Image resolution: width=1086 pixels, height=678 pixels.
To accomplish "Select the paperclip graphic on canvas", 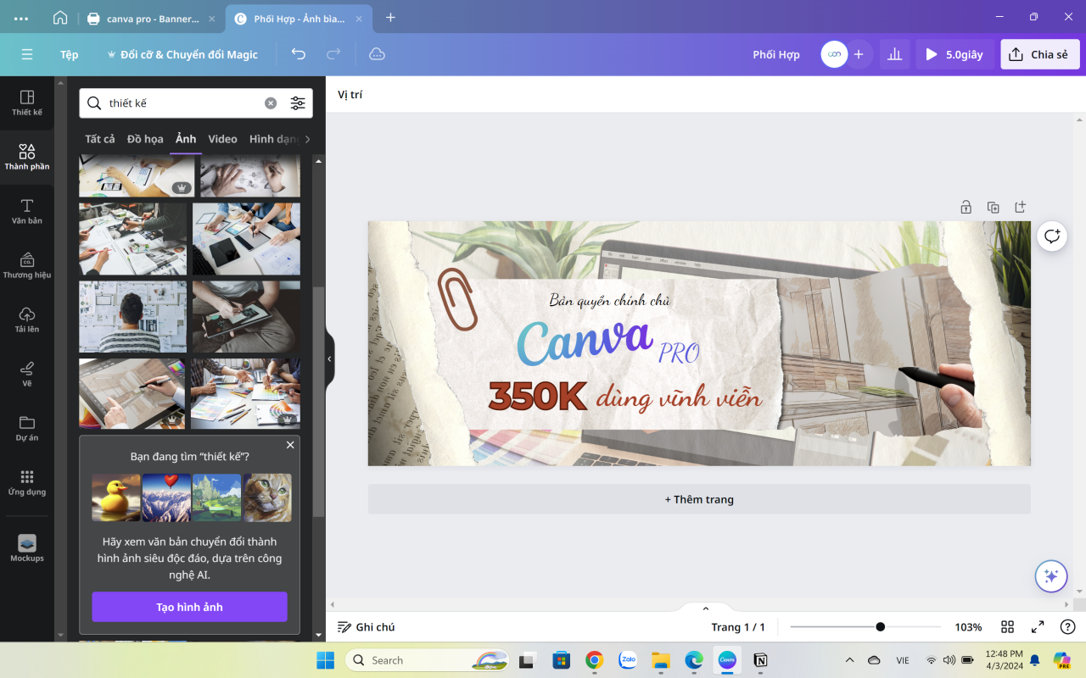I will pyautogui.click(x=457, y=299).
